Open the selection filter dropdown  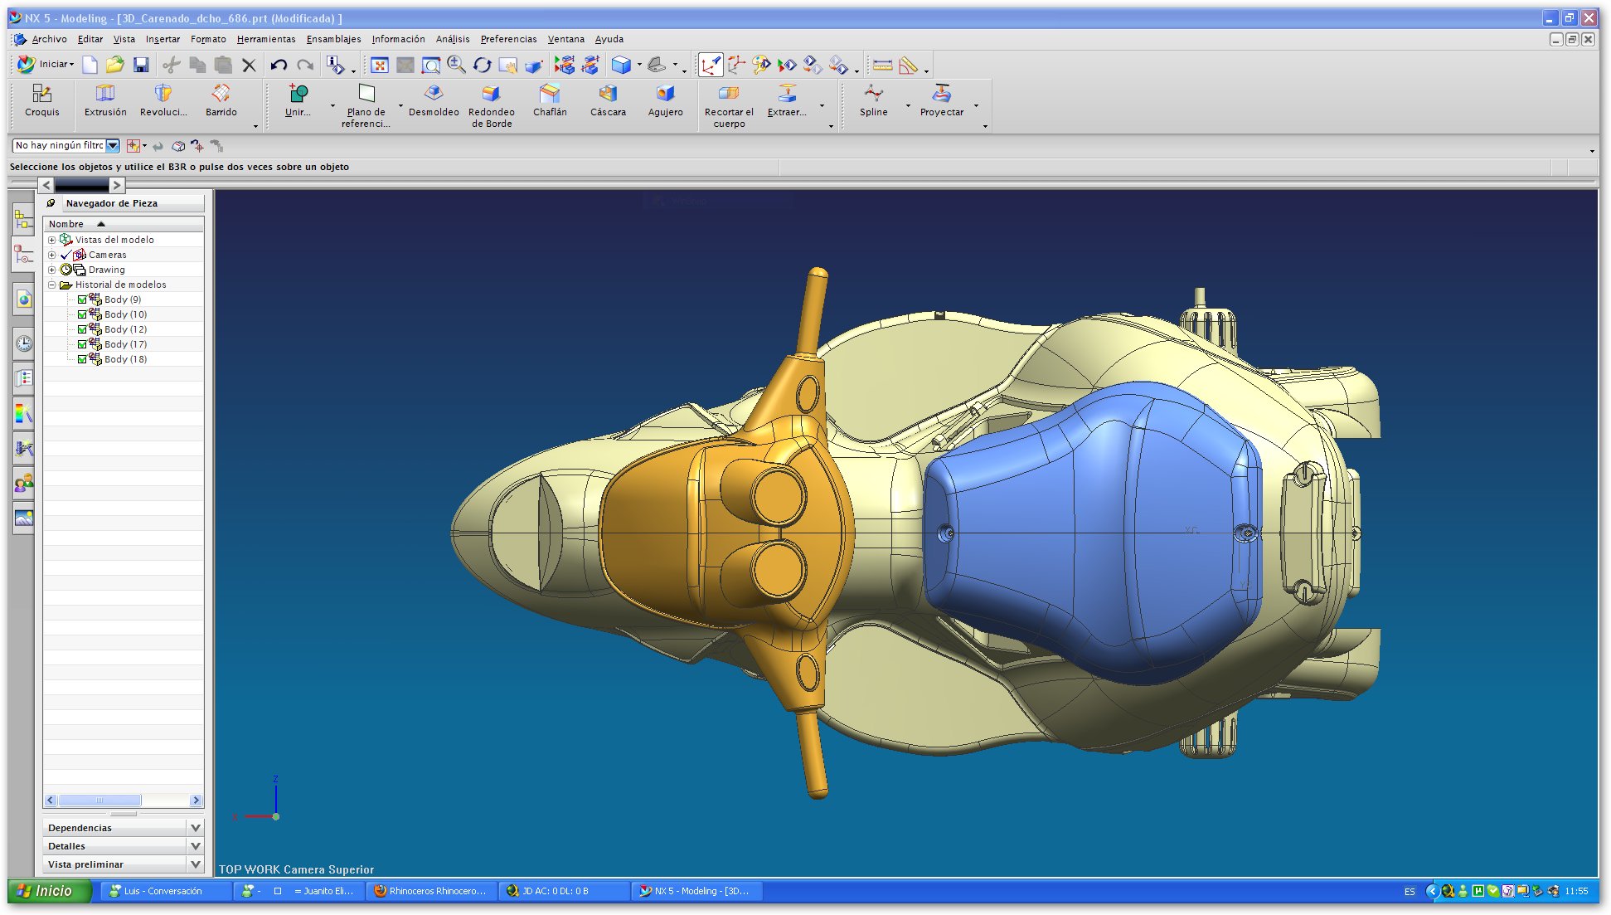(x=113, y=145)
